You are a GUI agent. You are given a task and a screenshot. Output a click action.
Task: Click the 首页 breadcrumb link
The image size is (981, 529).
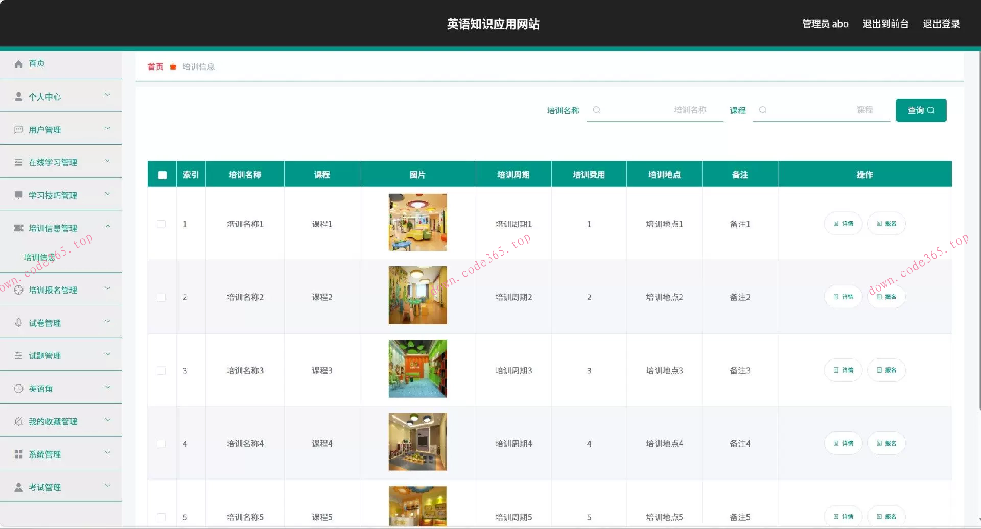[155, 67]
